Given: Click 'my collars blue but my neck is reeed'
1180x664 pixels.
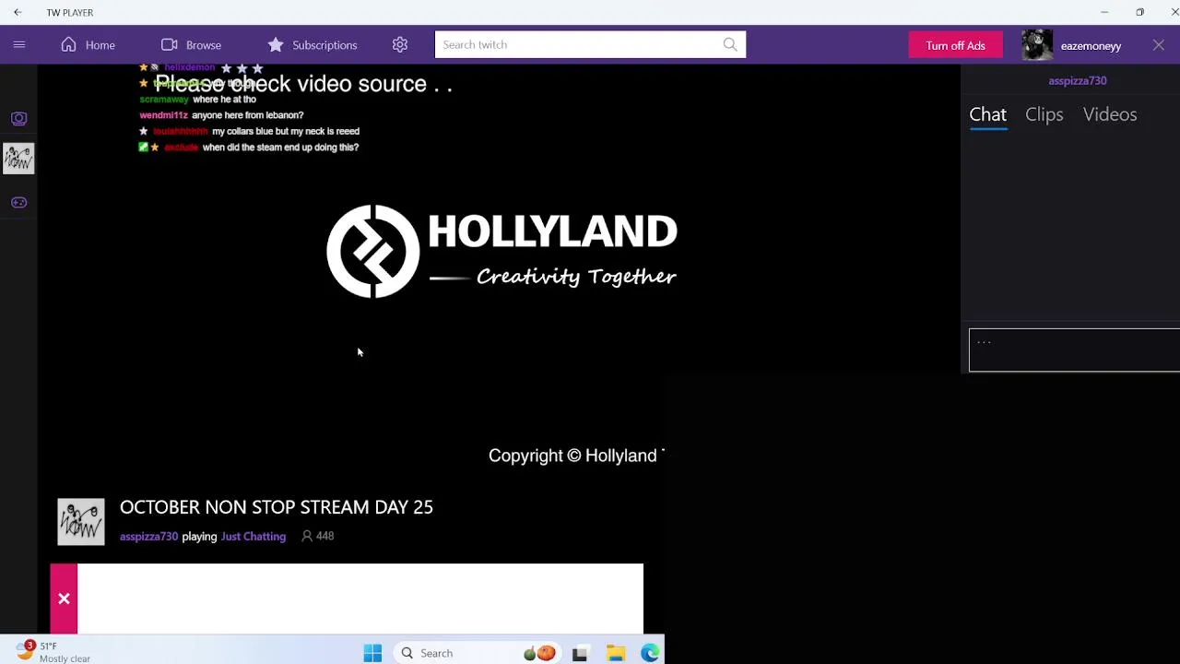Looking at the screenshot, I should click(286, 131).
